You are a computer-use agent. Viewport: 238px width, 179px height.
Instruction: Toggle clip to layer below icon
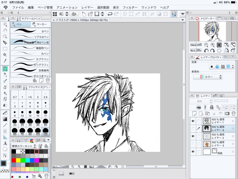pos(198,107)
